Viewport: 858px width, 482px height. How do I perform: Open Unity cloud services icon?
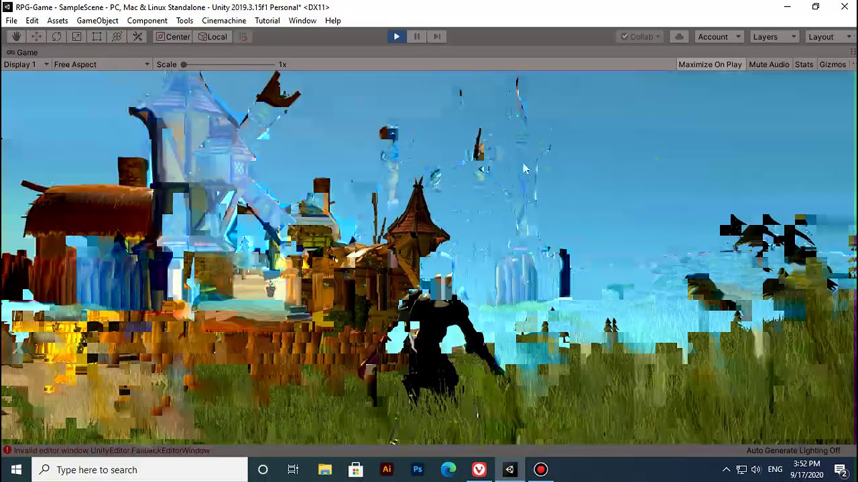tap(679, 37)
